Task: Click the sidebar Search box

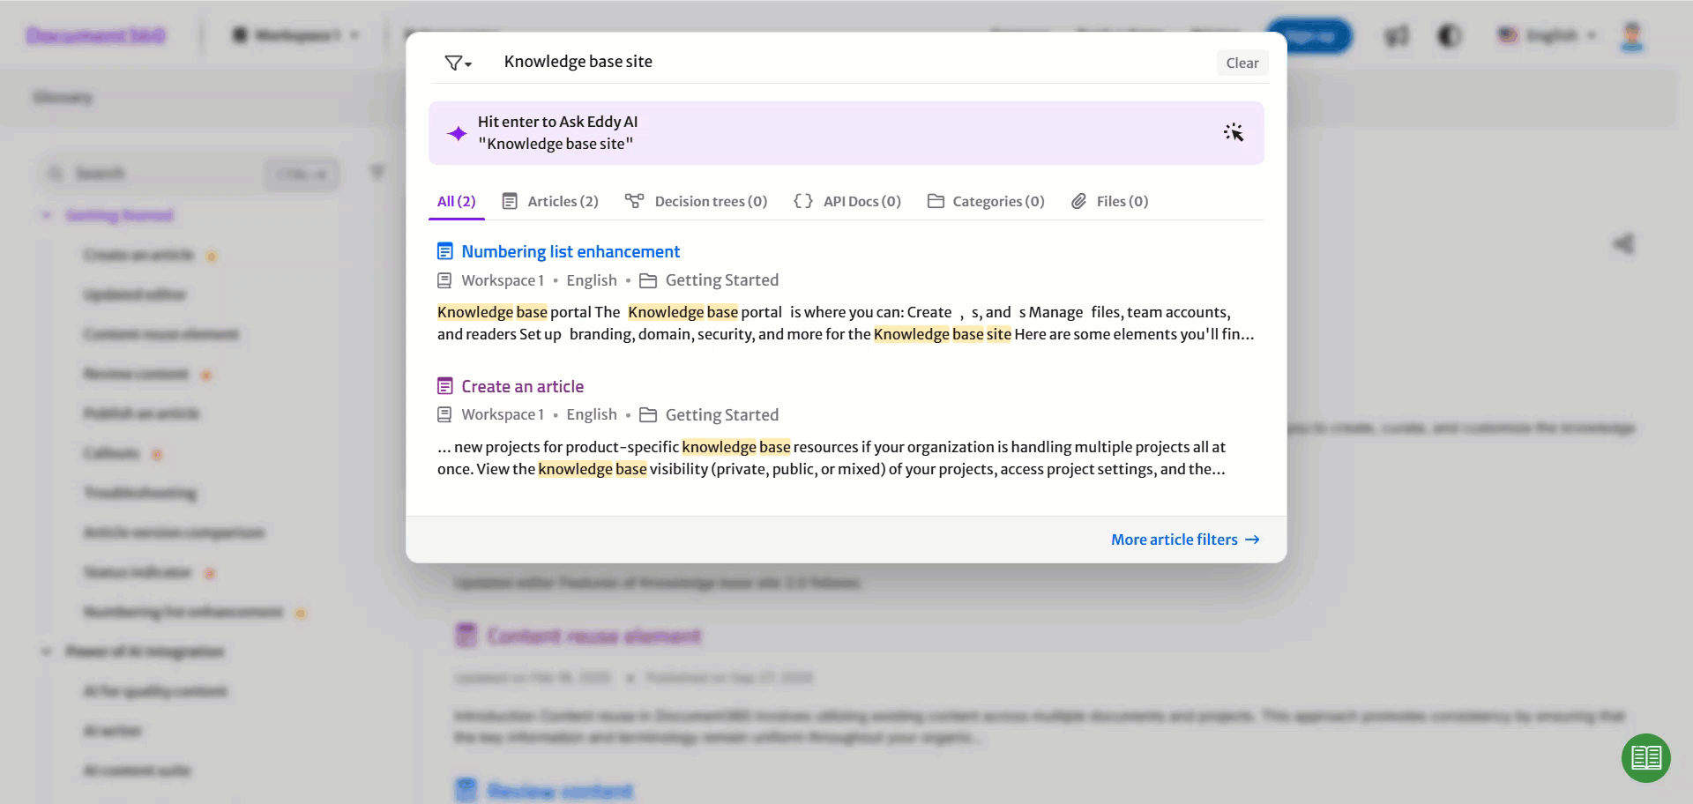Action: [190, 174]
